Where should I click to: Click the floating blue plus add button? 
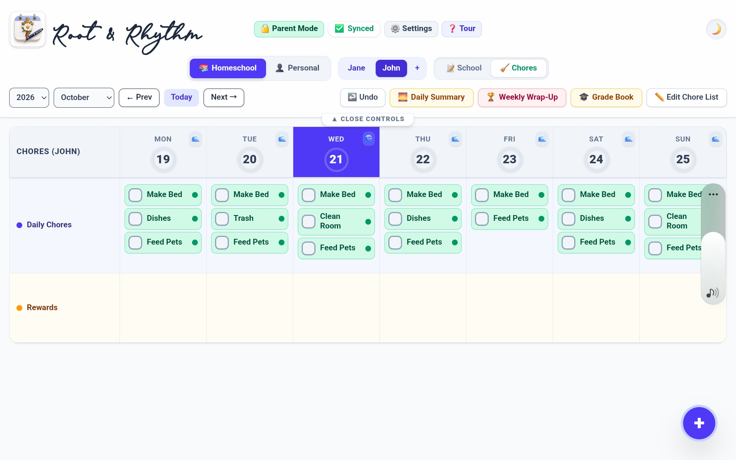point(699,423)
